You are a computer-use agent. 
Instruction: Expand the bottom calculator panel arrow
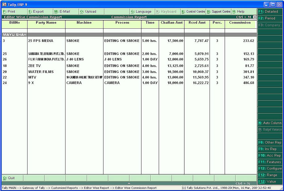click(x=129, y=183)
